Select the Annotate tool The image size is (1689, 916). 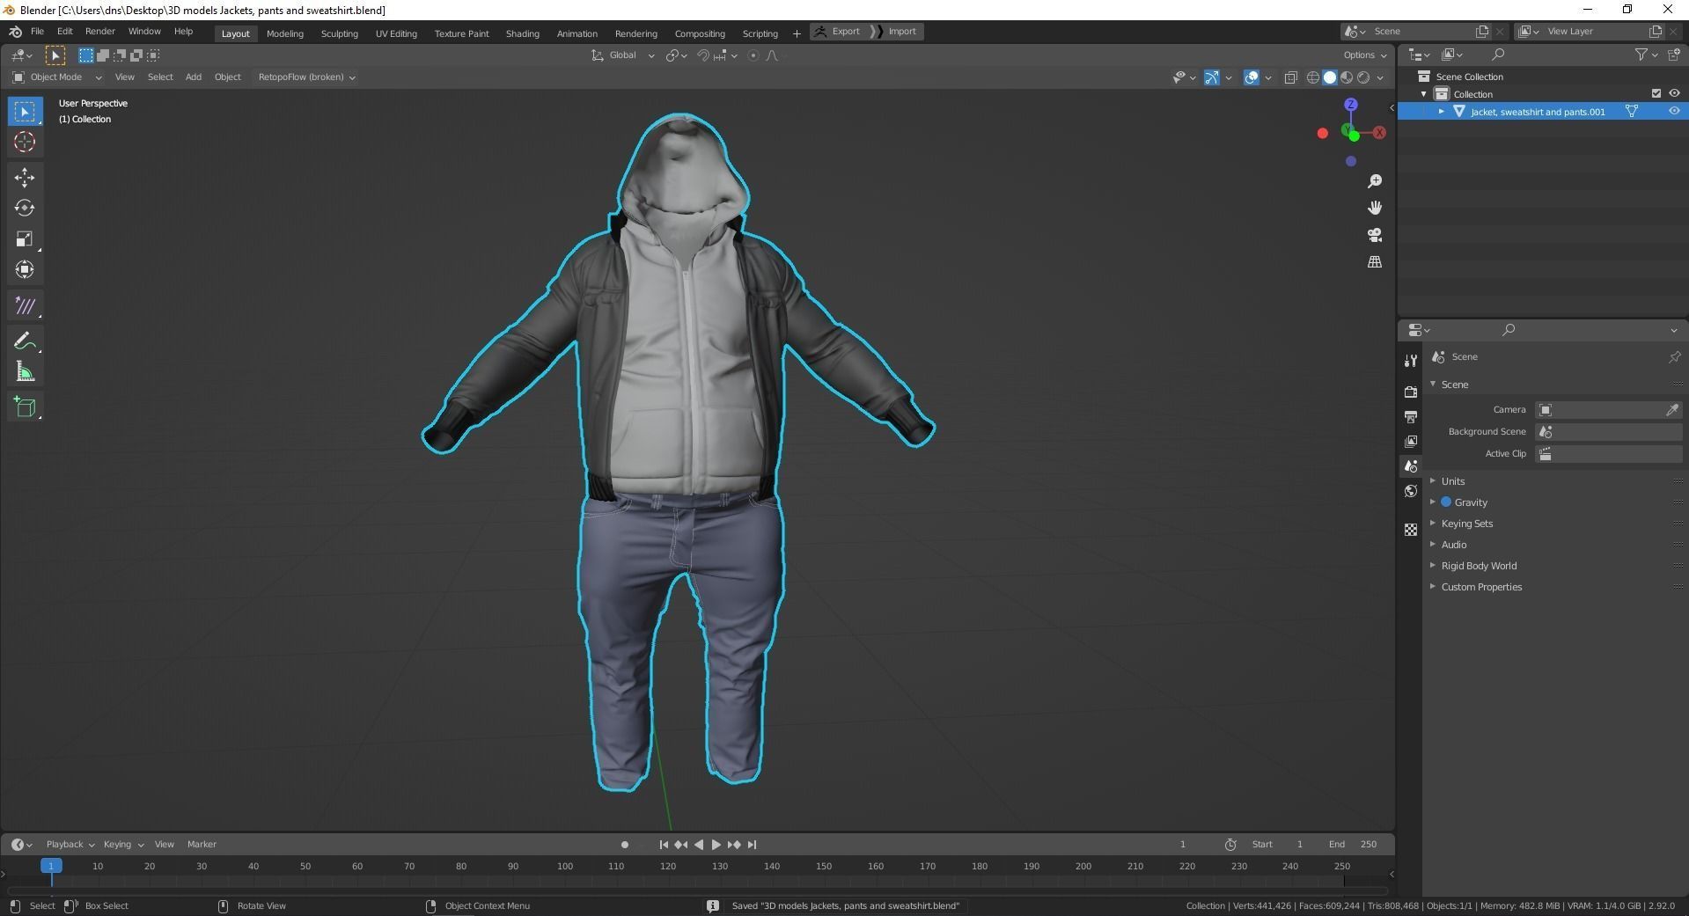(25, 341)
